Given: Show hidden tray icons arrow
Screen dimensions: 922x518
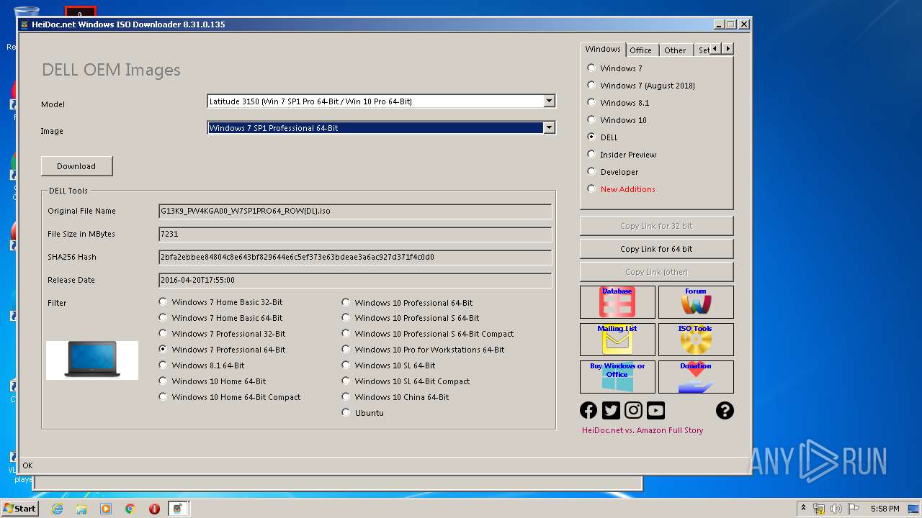Looking at the screenshot, I should click(x=803, y=509).
